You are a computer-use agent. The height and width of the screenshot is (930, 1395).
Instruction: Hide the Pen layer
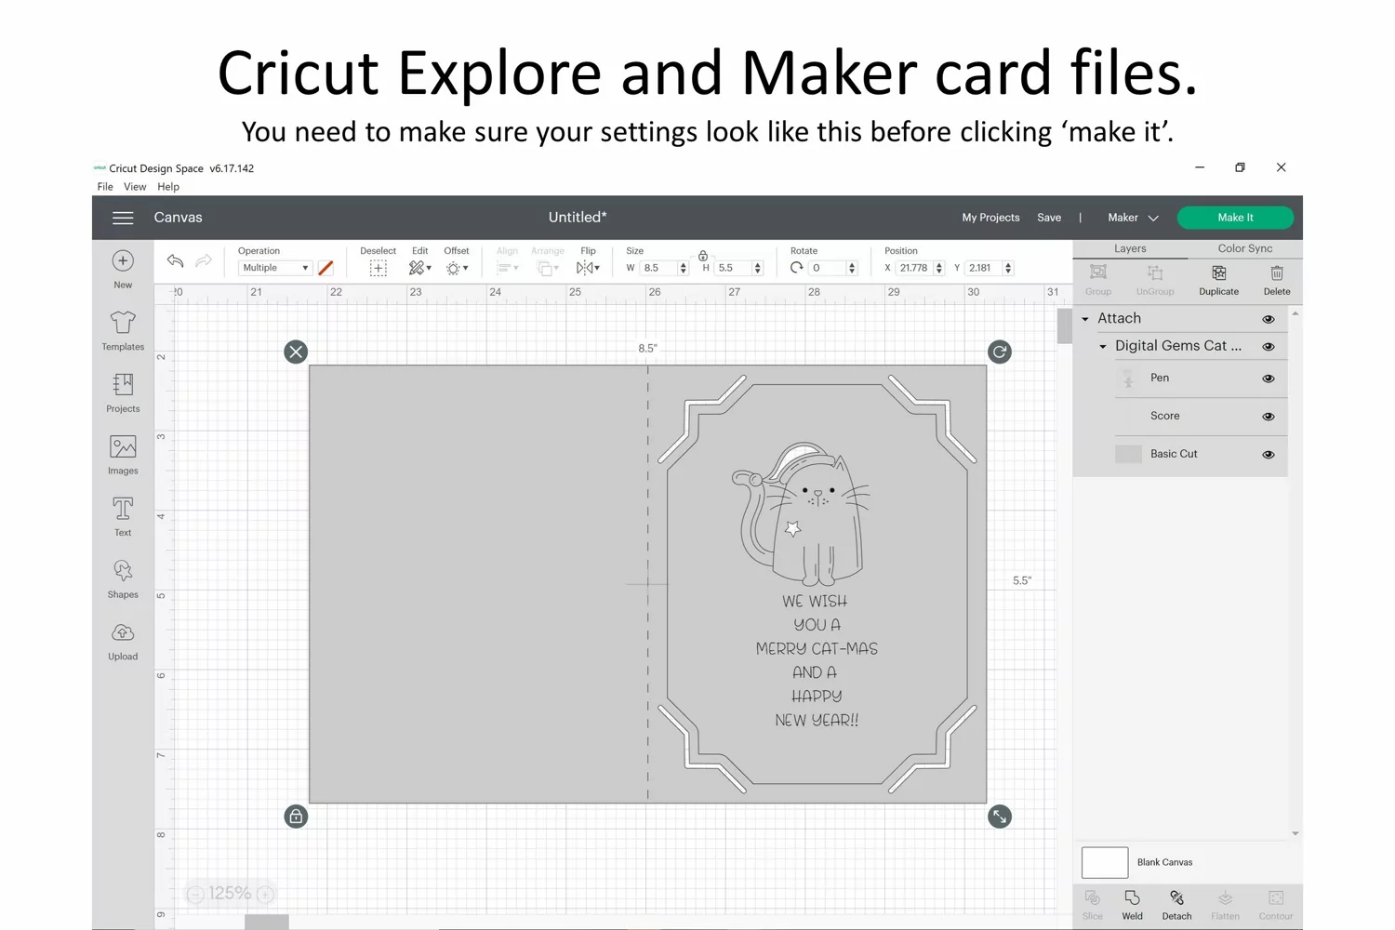(x=1269, y=379)
